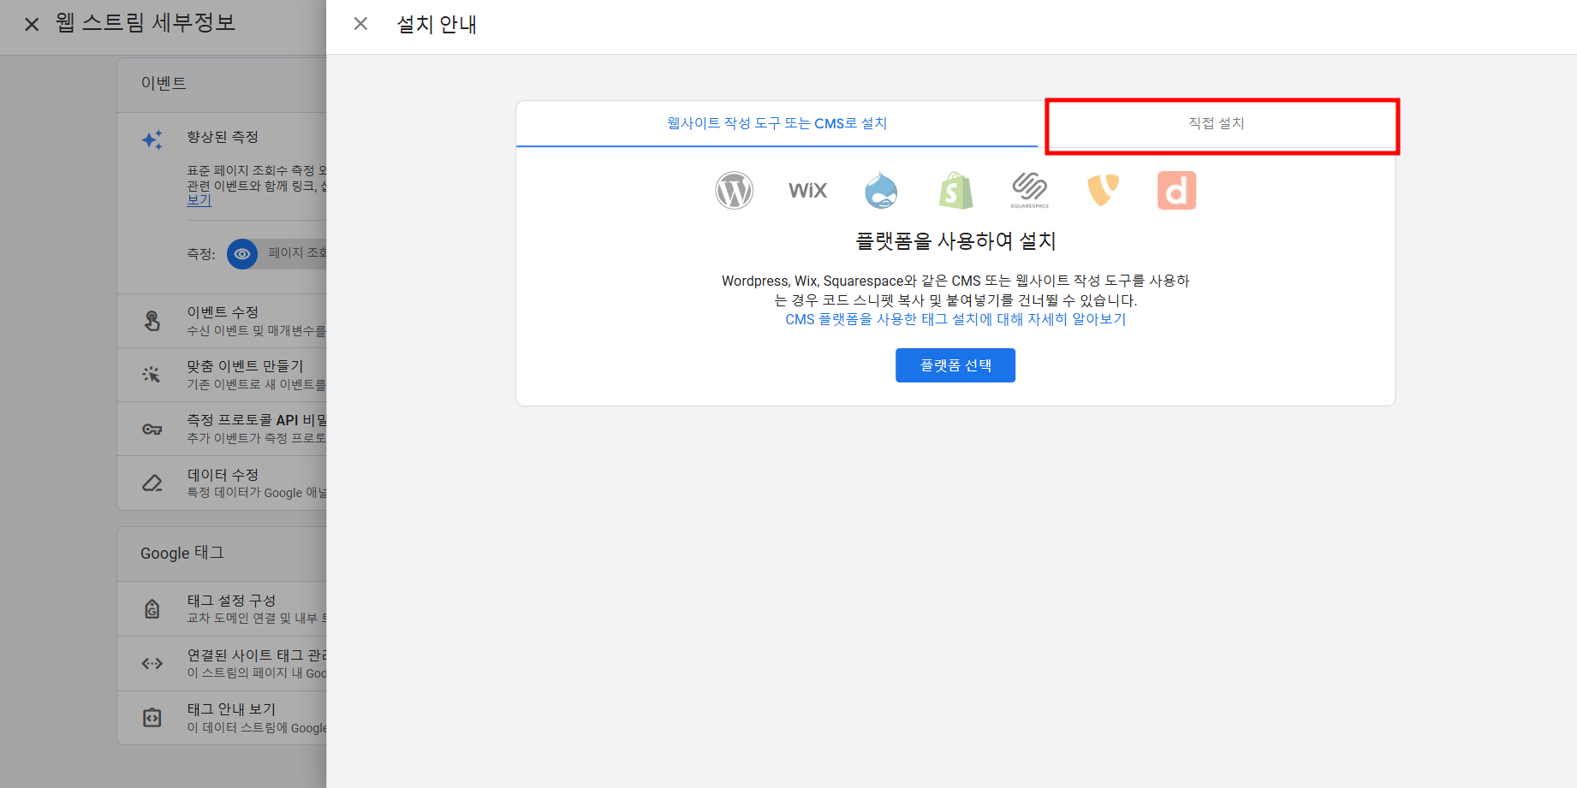The width and height of the screenshot is (1577, 788).
Task: Open the 연결된 사이트 태그 관리 row
Action: [x=222, y=663]
